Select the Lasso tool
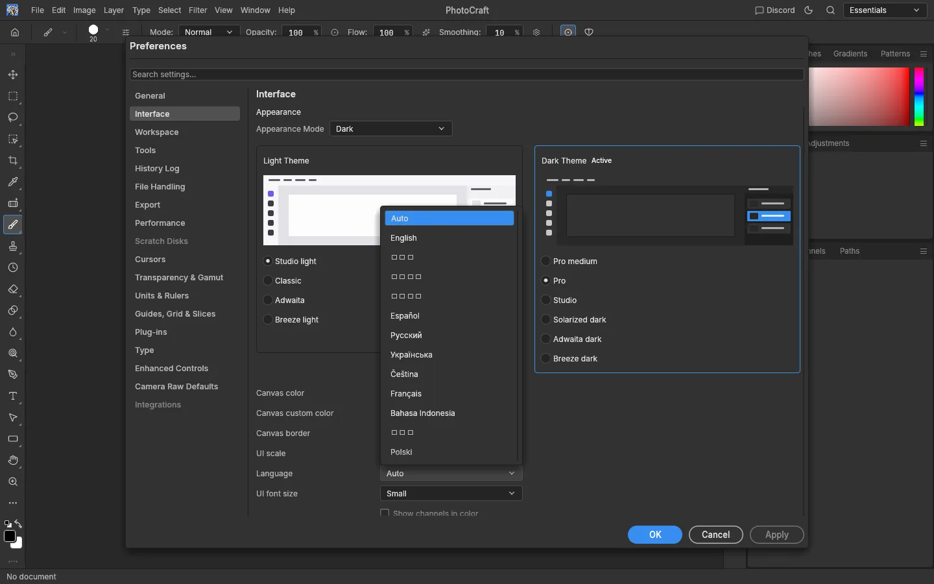Image resolution: width=934 pixels, height=584 pixels. coord(13,117)
